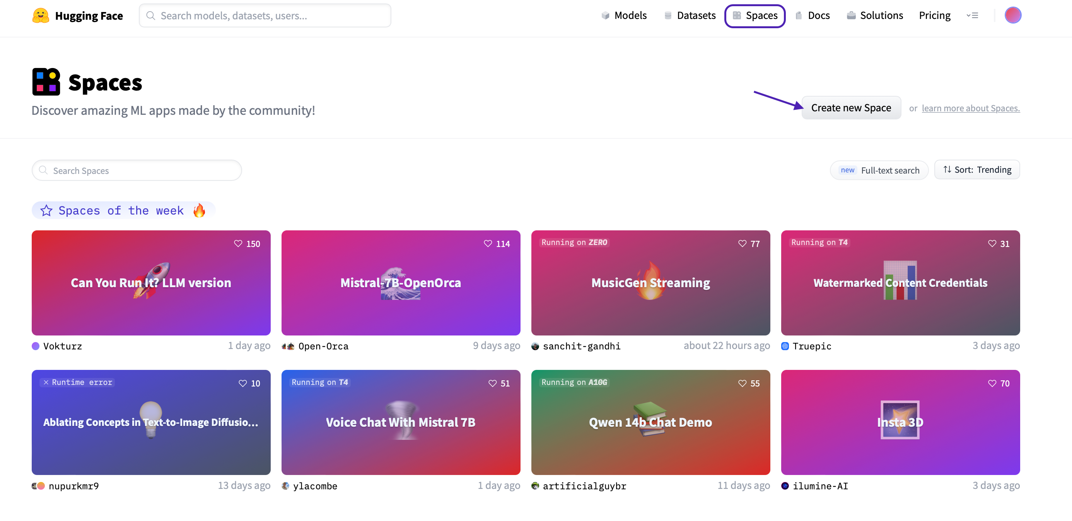Open the MusicGen Streaming space card
Image resolution: width=1072 pixels, height=521 pixels.
point(650,283)
